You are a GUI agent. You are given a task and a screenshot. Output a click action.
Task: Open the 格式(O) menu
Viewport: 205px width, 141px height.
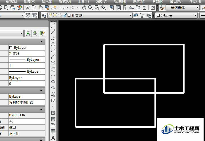click(x=65, y=2)
